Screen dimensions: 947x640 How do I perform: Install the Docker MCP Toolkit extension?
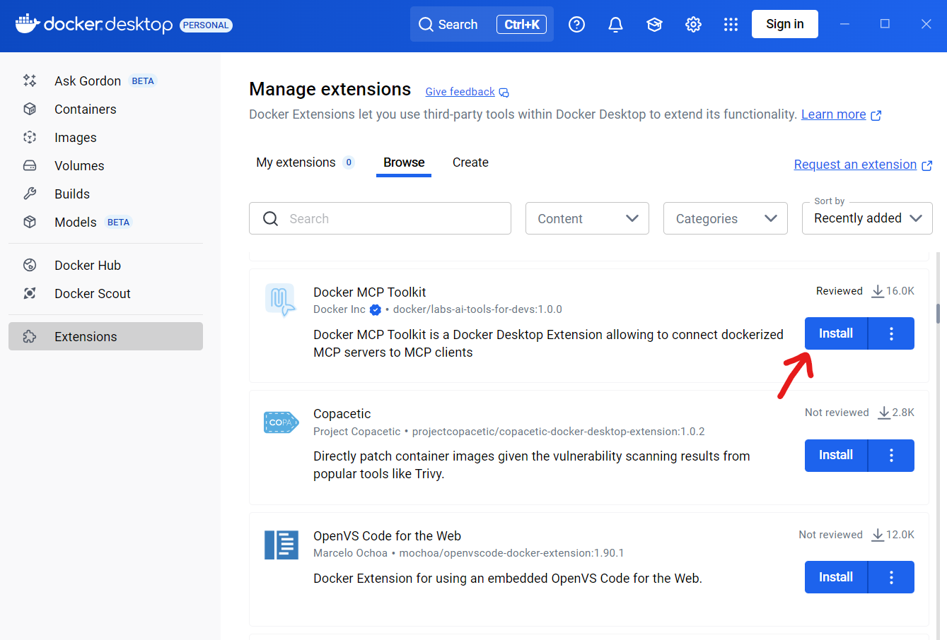pyautogui.click(x=836, y=333)
